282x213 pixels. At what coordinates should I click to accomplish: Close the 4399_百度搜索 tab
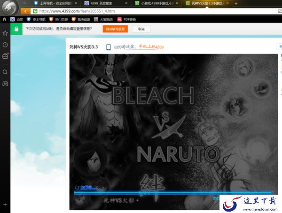pyautogui.click(x=126, y=3)
